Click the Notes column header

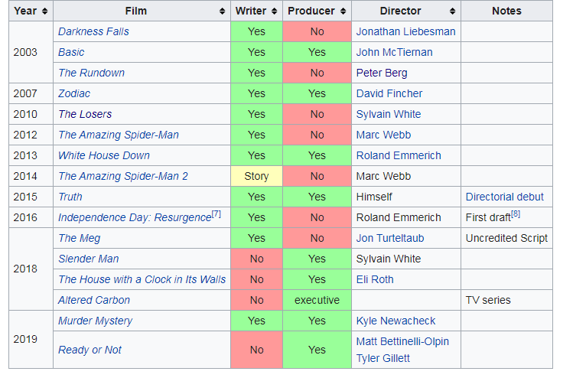pyautogui.click(x=506, y=11)
